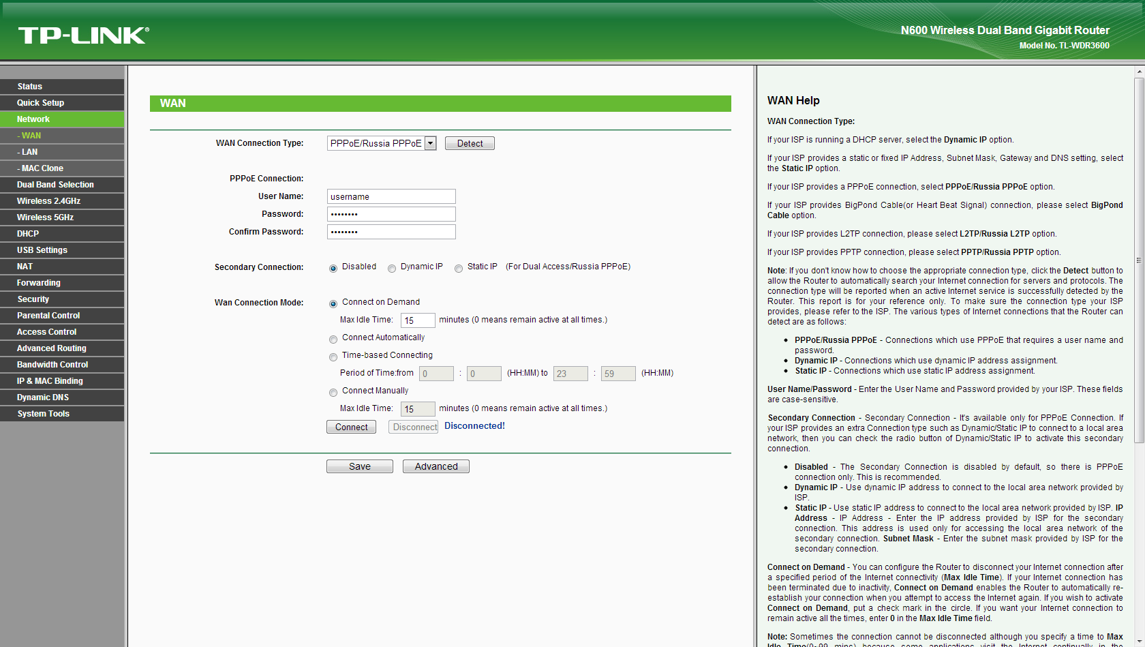Screen dimensions: 1145x647
Task: Open IP & MAC Binding menu
Action: click(62, 381)
